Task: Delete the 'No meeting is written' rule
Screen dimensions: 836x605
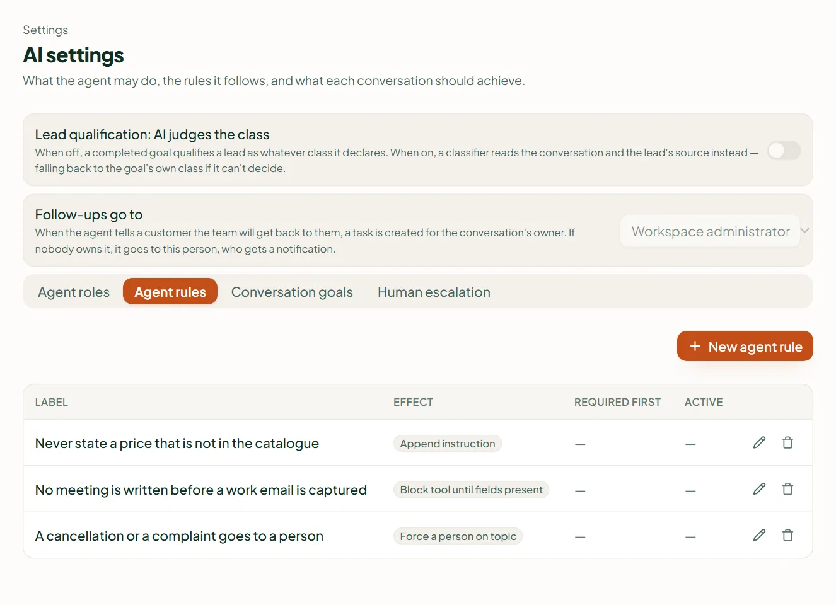Action: (x=787, y=488)
